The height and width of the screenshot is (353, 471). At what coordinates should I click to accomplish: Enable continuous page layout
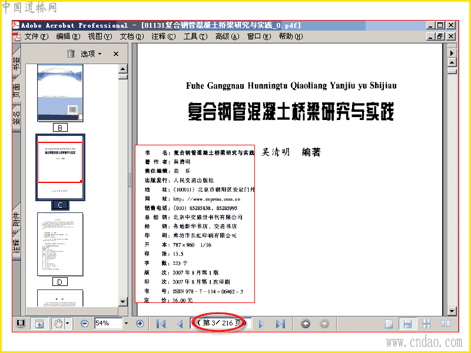(x=407, y=324)
